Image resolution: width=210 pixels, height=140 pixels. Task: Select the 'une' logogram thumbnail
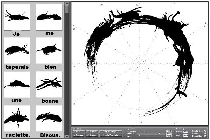17,84
